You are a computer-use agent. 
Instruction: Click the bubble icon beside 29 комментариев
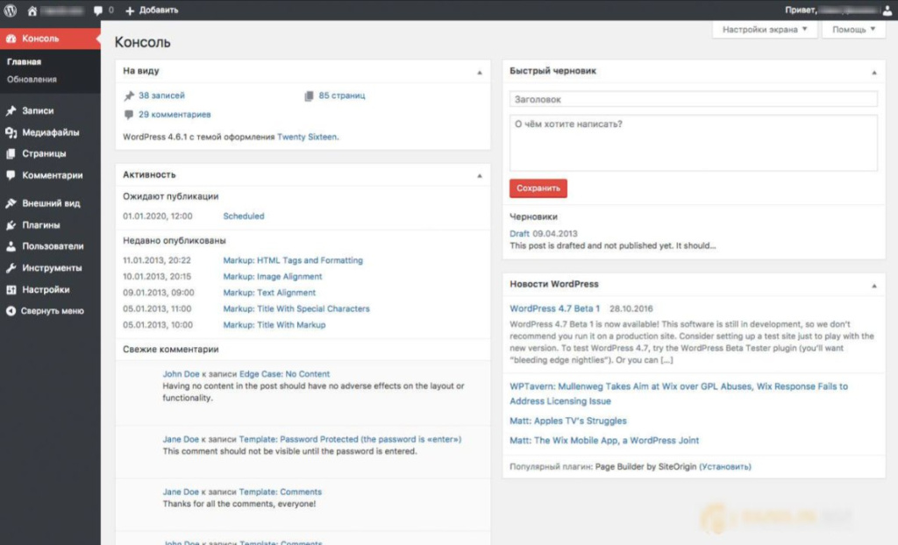(129, 115)
